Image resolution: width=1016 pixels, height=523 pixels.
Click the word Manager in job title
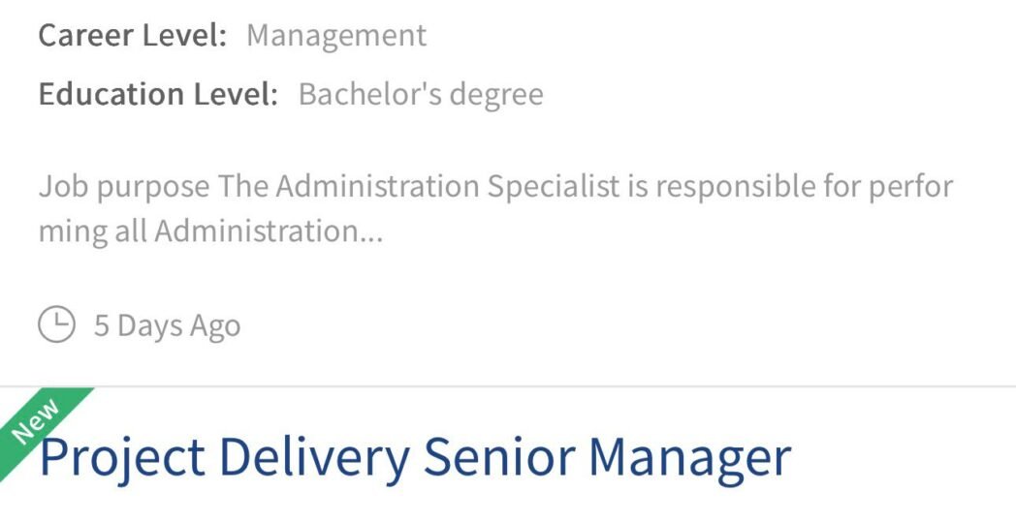pyautogui.click(x=690, y=457)
